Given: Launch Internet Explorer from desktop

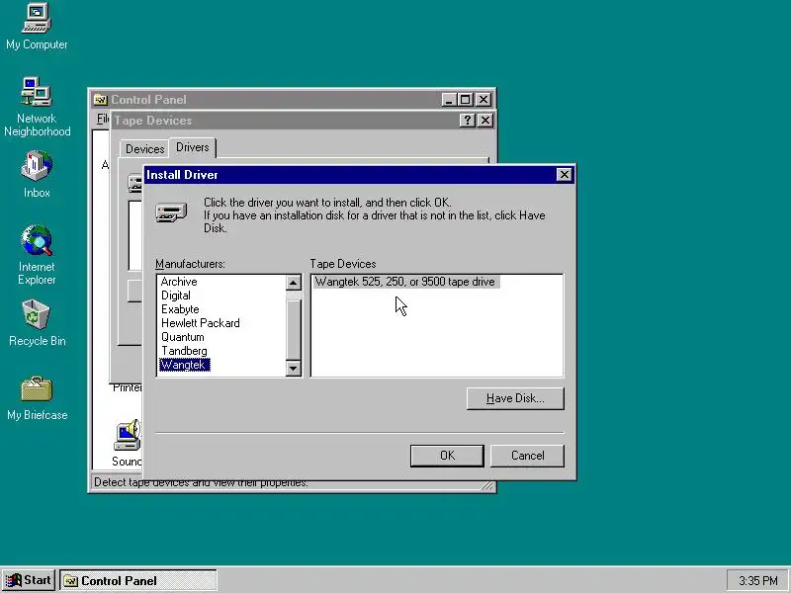Looking at the screenshot, I should [37, 255].
